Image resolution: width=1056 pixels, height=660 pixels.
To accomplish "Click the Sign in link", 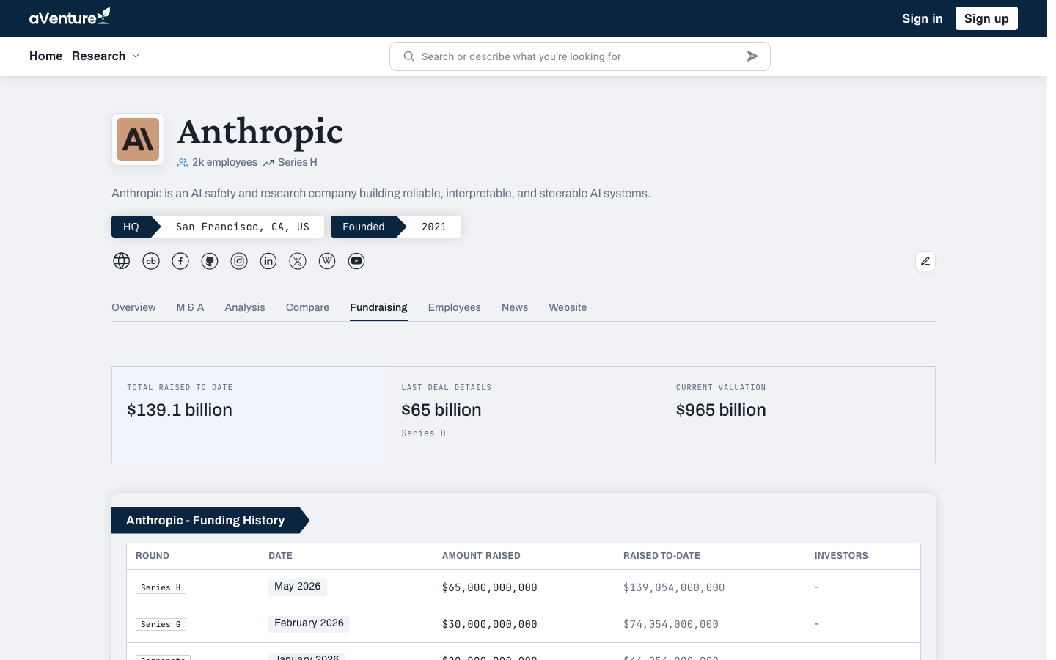I will click(x=923, y=18).
